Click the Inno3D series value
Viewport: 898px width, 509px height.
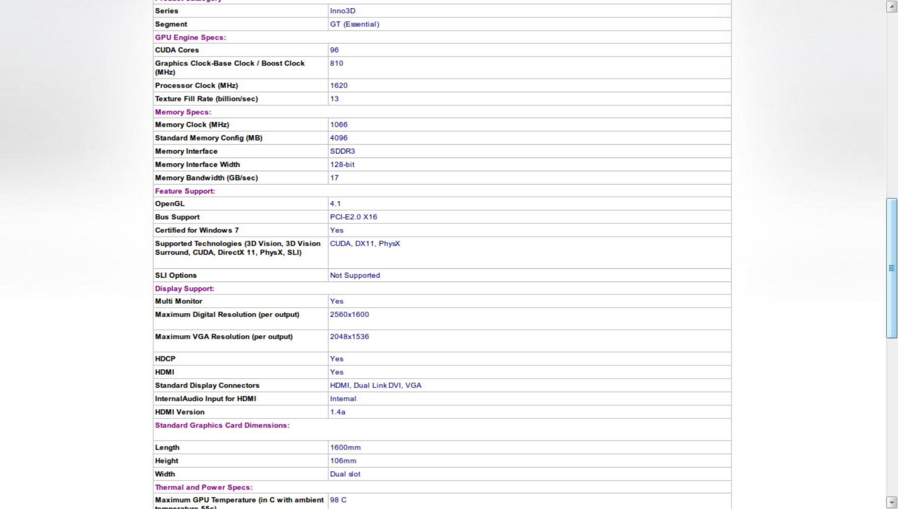click(342, 11)
